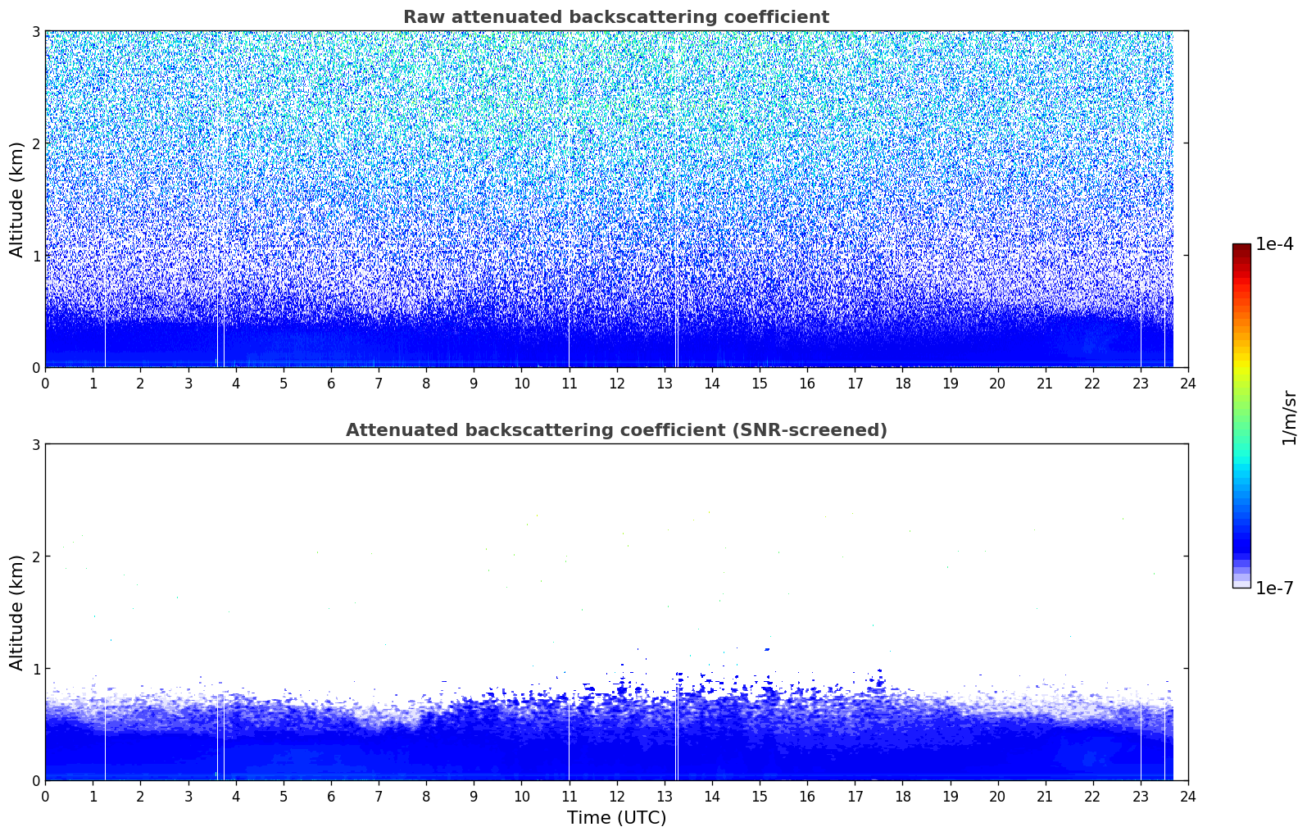Click the '1' altitude tick on the bottom plot
The width and height of the screenshot is (1307, 836).
[36, 669]
